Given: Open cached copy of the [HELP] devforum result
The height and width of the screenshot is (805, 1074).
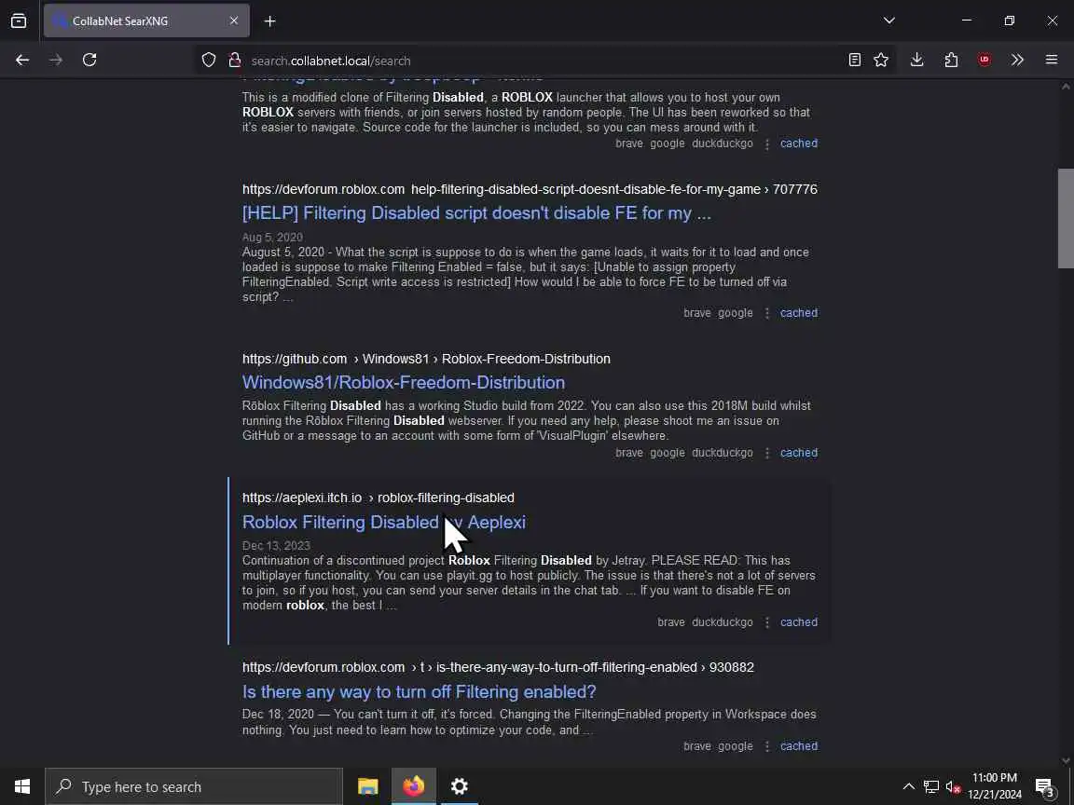Looking at the screenshot, I should [799, 313].
